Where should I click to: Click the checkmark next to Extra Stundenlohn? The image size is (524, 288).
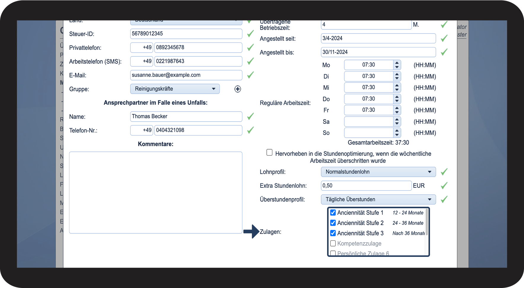[x=444, y=186]
